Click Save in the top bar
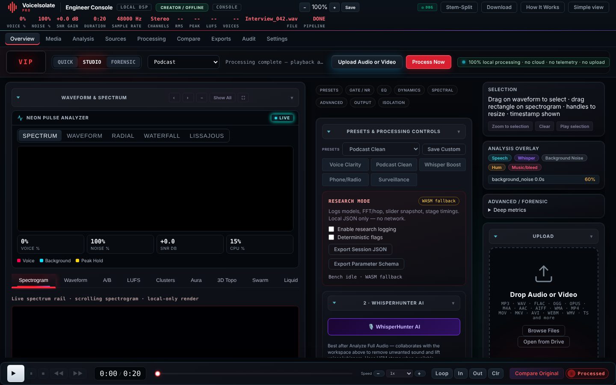 (350, 7)
